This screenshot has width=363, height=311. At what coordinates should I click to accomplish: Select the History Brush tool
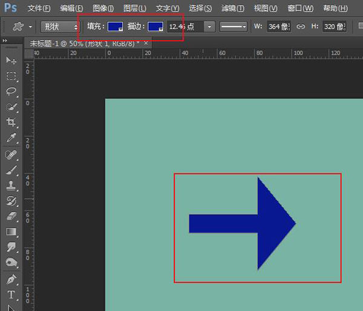[11, 201]
